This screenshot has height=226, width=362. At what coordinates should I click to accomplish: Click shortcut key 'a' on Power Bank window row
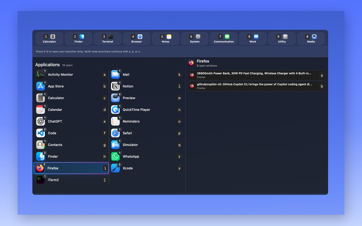322,75
